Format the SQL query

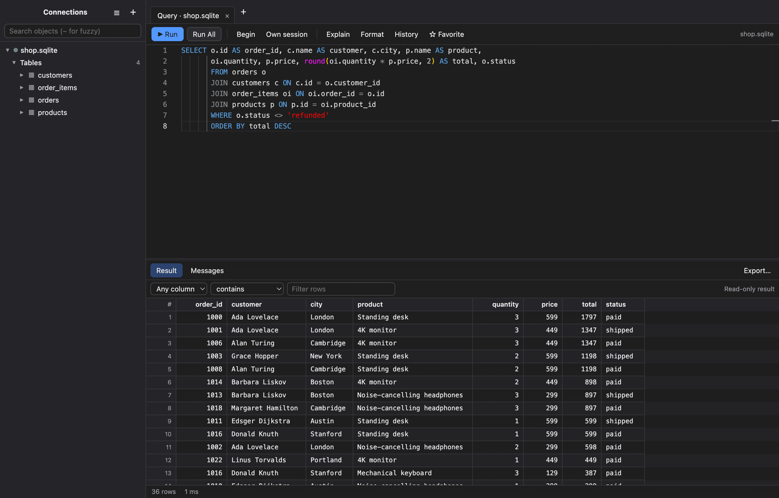[x=372, y=34]
